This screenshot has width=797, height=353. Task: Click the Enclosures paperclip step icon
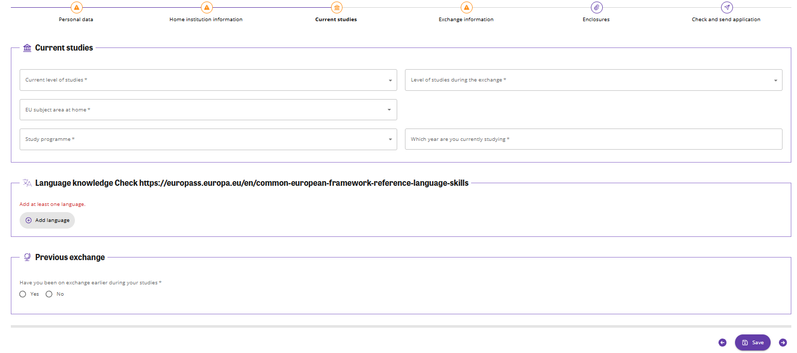(597, 8)
